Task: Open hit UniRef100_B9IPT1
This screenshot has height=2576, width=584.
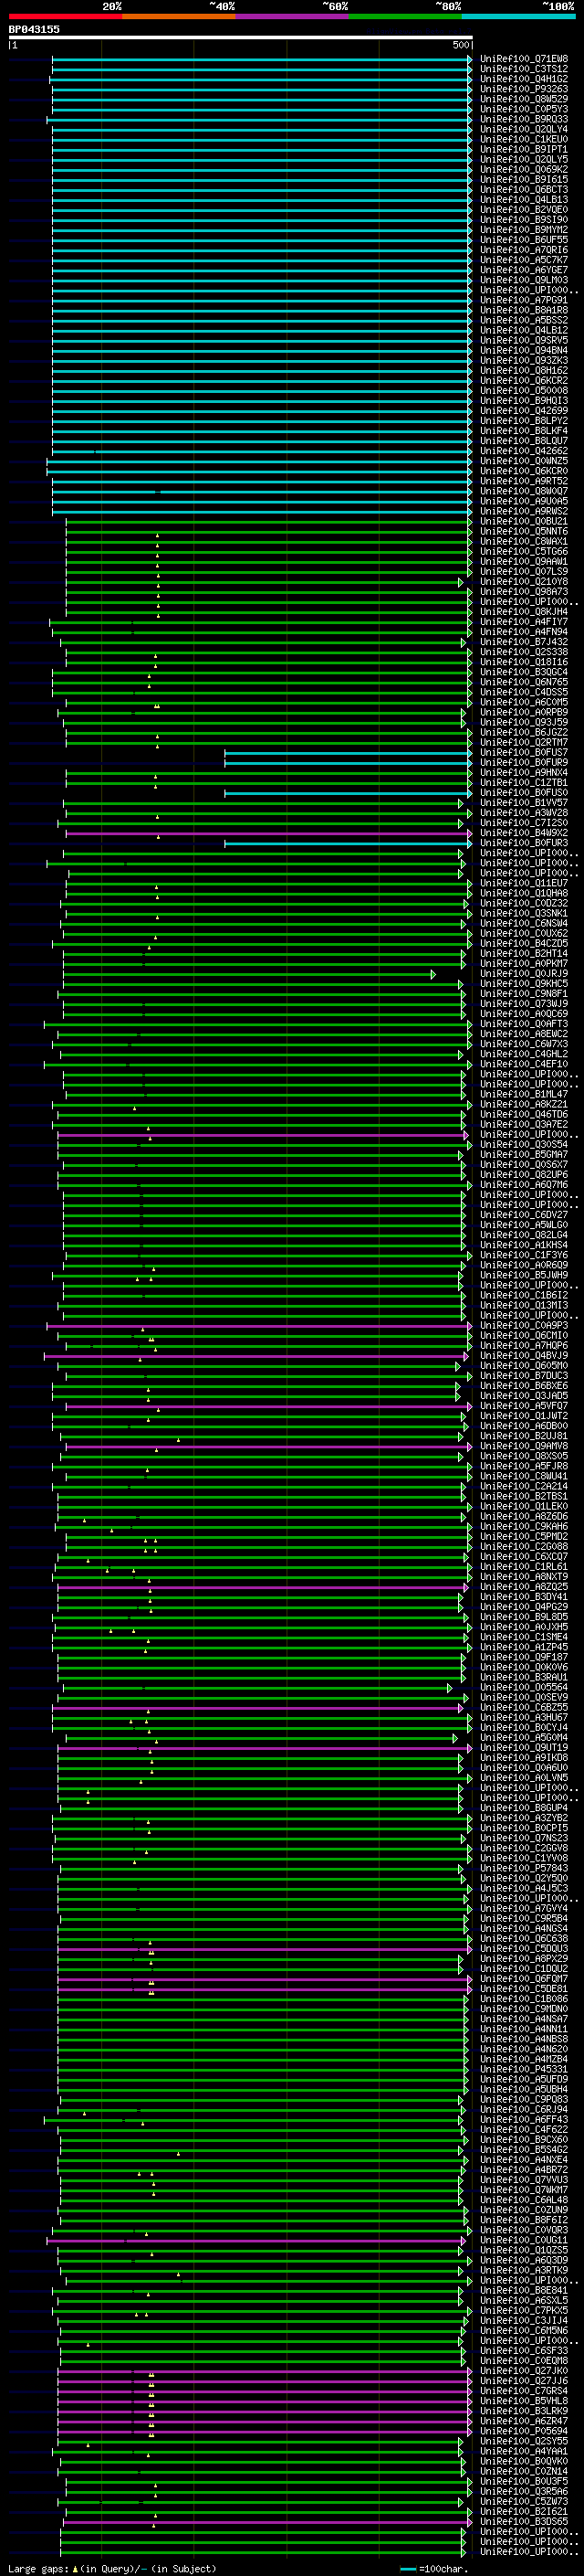Action: click(524, 149)
